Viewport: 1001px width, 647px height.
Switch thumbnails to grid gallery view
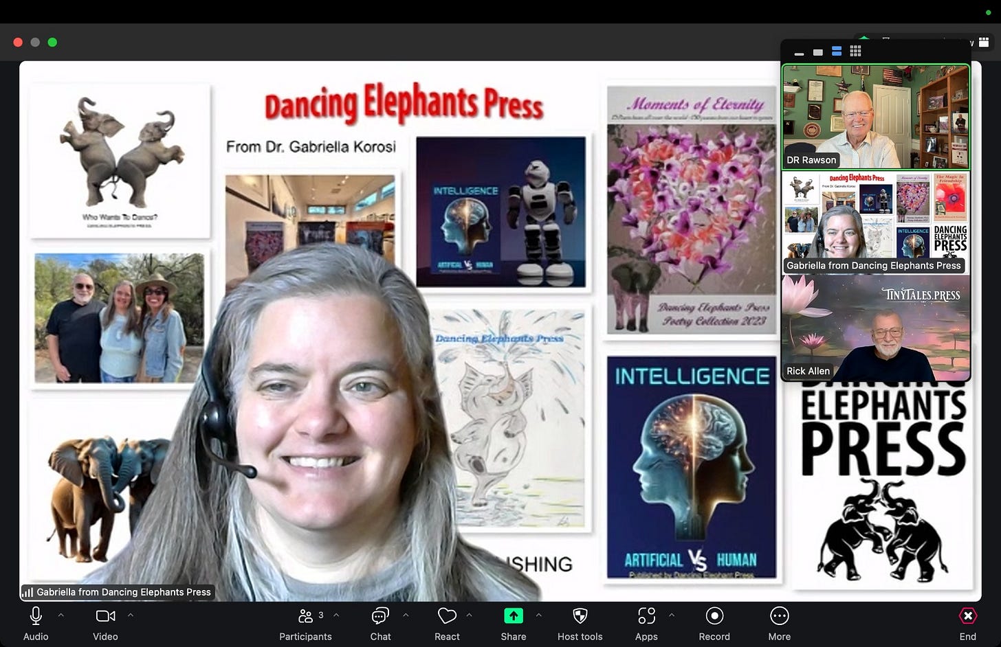coord(855,52)
